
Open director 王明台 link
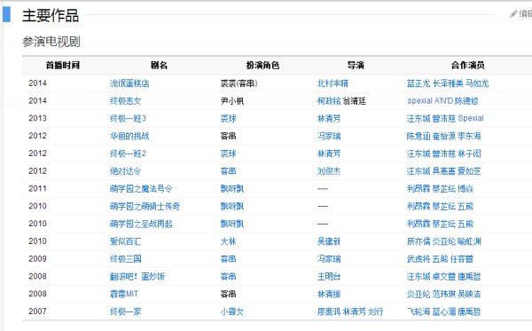329,276
